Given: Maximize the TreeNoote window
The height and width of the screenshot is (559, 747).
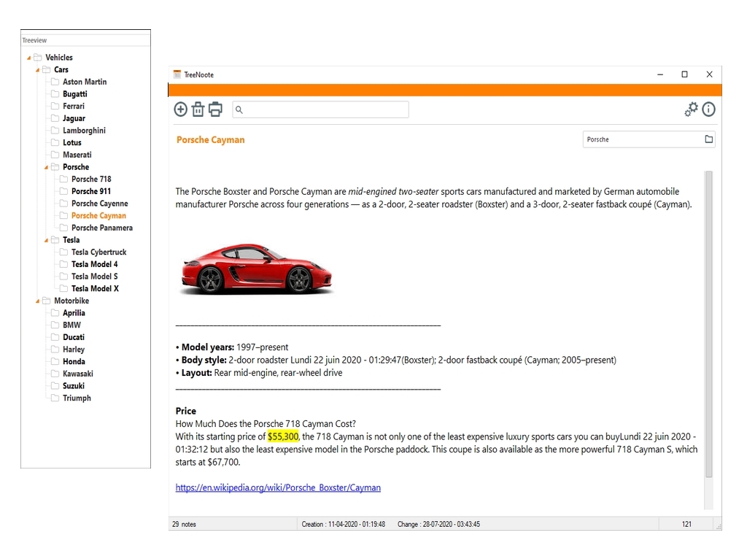Looking at the screenshot, I should click(x=684, y=74).
